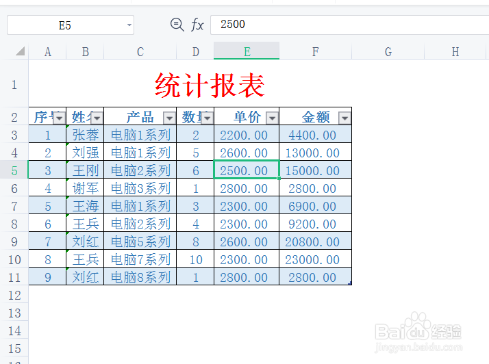Open the 金额 column filter dropdown
The width and height of the screenshot is (489, 364).
pos(345,118)
